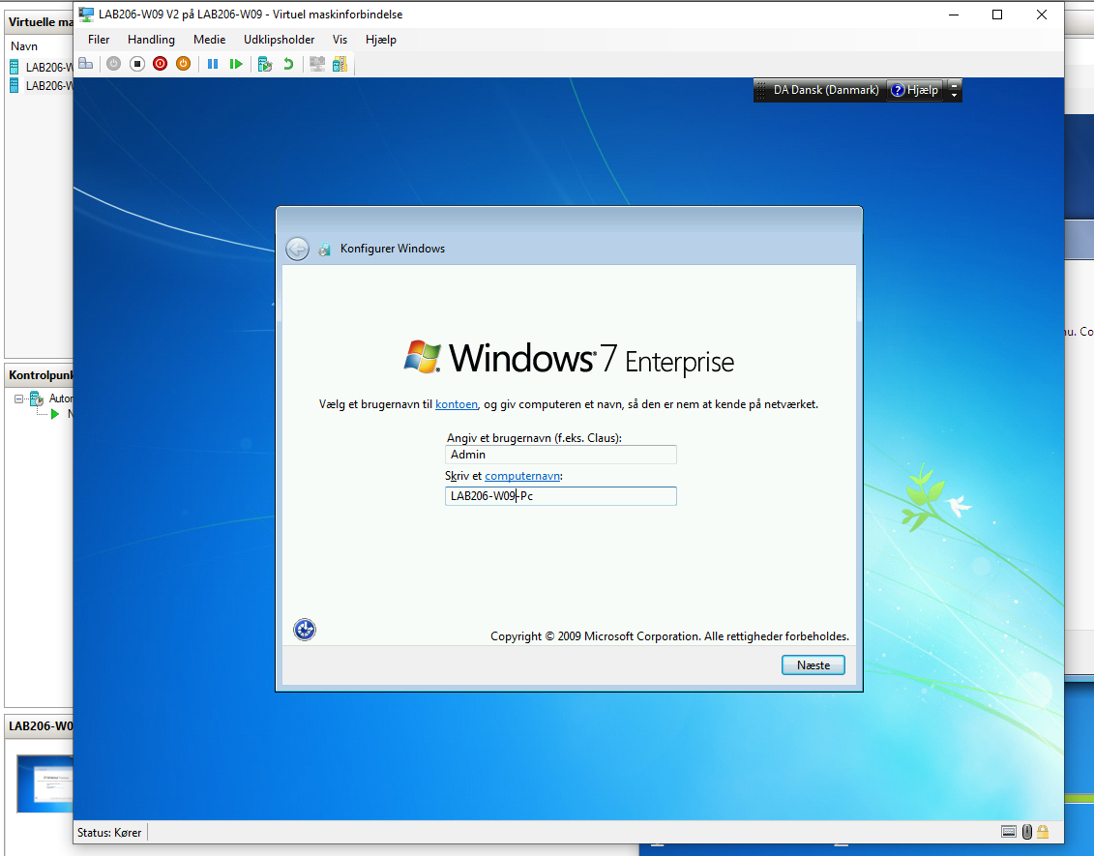Create a checkpoint using the toolbar icon
Image resolution: width=1094 pixels, height=856 pixels.
[265, 64]
